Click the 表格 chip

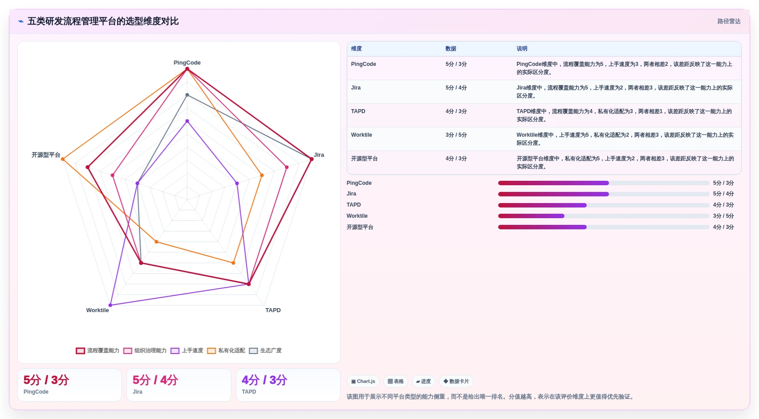pos(396,382)
